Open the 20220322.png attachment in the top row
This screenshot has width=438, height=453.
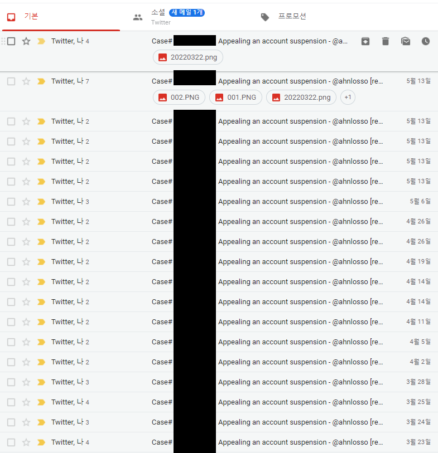click(188, 57)
